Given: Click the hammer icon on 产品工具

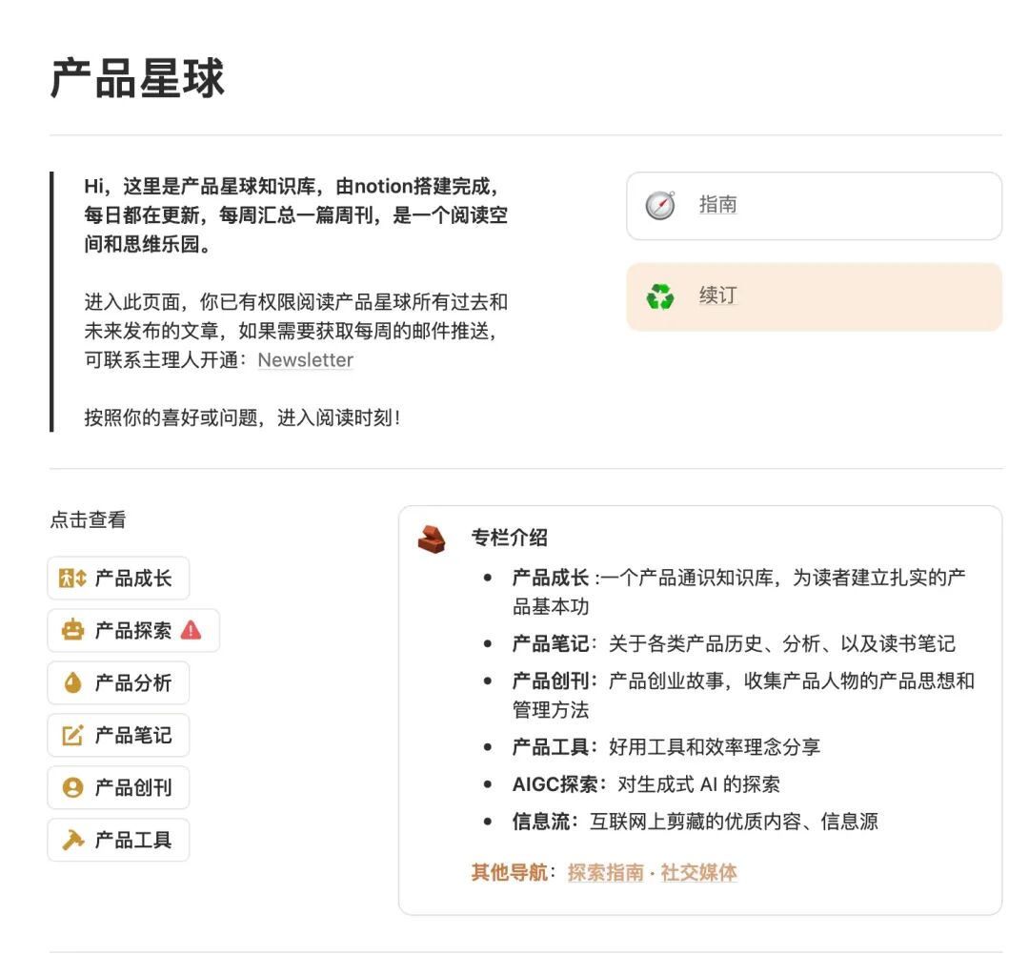Looking at the screenshot, I should point(72,841).
